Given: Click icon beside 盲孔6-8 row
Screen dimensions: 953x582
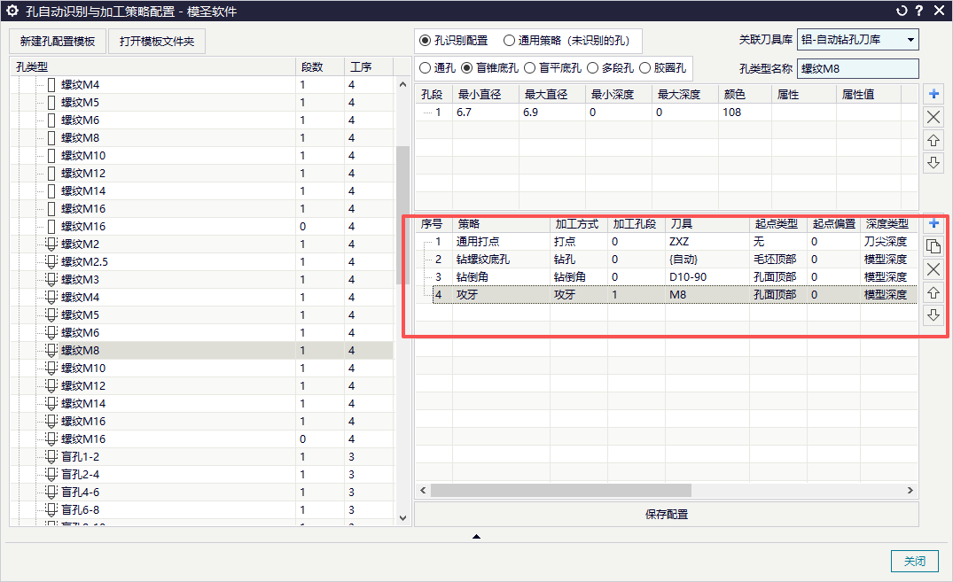Looking at the screenshot, I should click(x=51, y=509).
